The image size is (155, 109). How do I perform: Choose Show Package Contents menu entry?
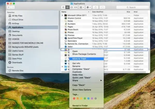pyautogui.click(x=84, y=54)
